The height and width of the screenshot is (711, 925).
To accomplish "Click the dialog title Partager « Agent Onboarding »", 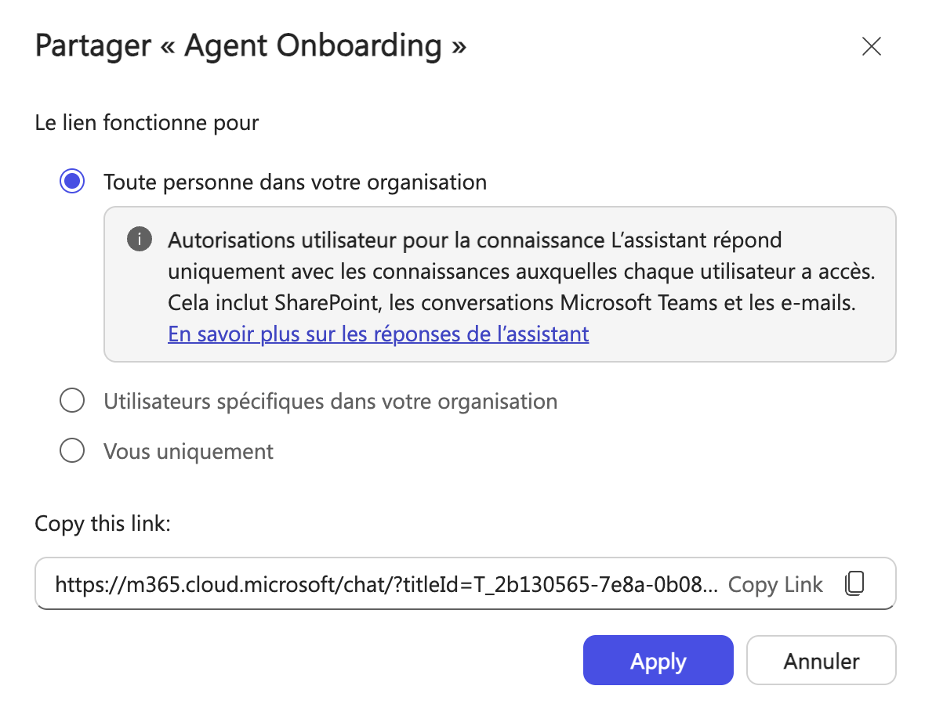I will pyautogui.click(x=249, y=45).
